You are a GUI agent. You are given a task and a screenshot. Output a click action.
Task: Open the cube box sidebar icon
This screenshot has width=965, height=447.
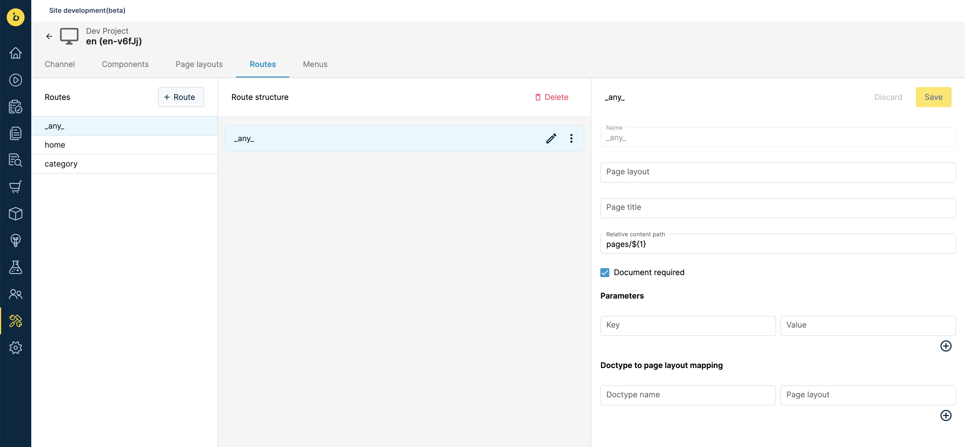pos(15,214)
